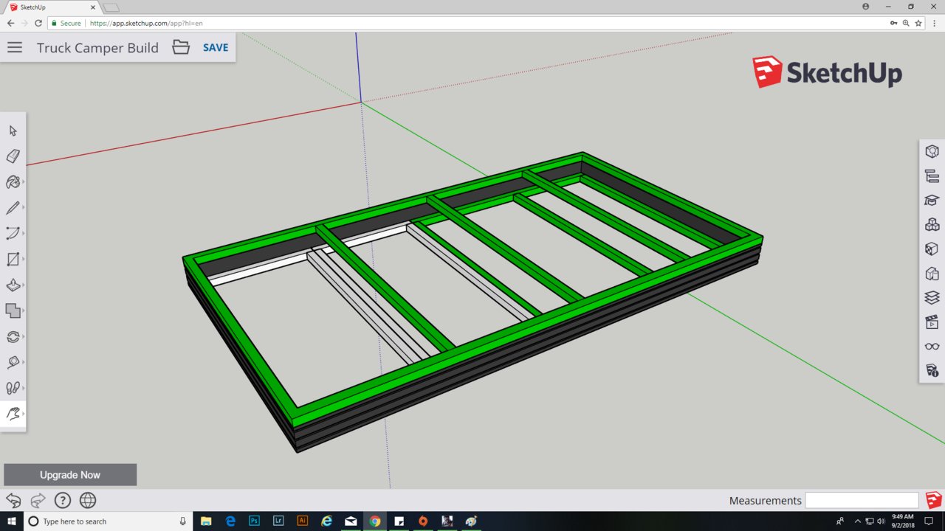Pick the Line pencil tool

[x=13, y=208]
